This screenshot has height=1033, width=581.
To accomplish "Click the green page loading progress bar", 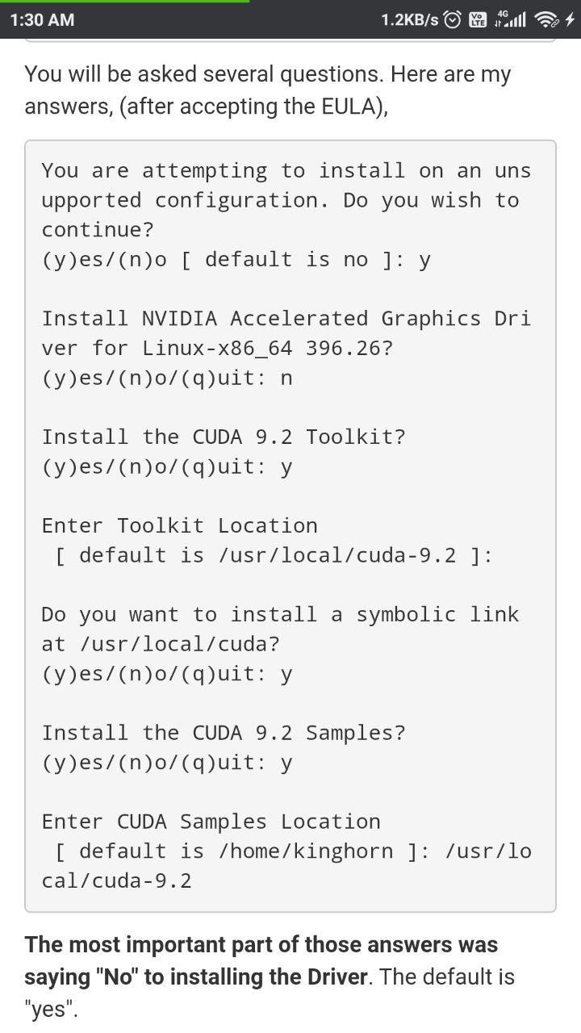I will point(124,2).
